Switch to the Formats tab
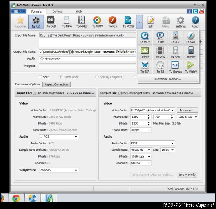The width and height of the screenshot is (216, 209). (36, 11)
